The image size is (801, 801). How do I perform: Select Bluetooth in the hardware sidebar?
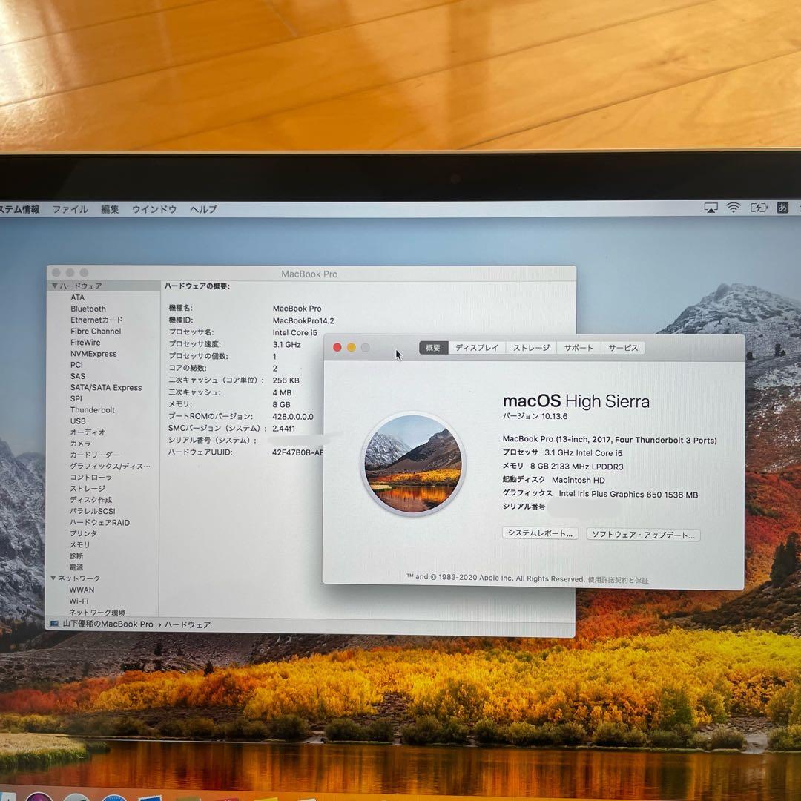(x=88, y=308)
